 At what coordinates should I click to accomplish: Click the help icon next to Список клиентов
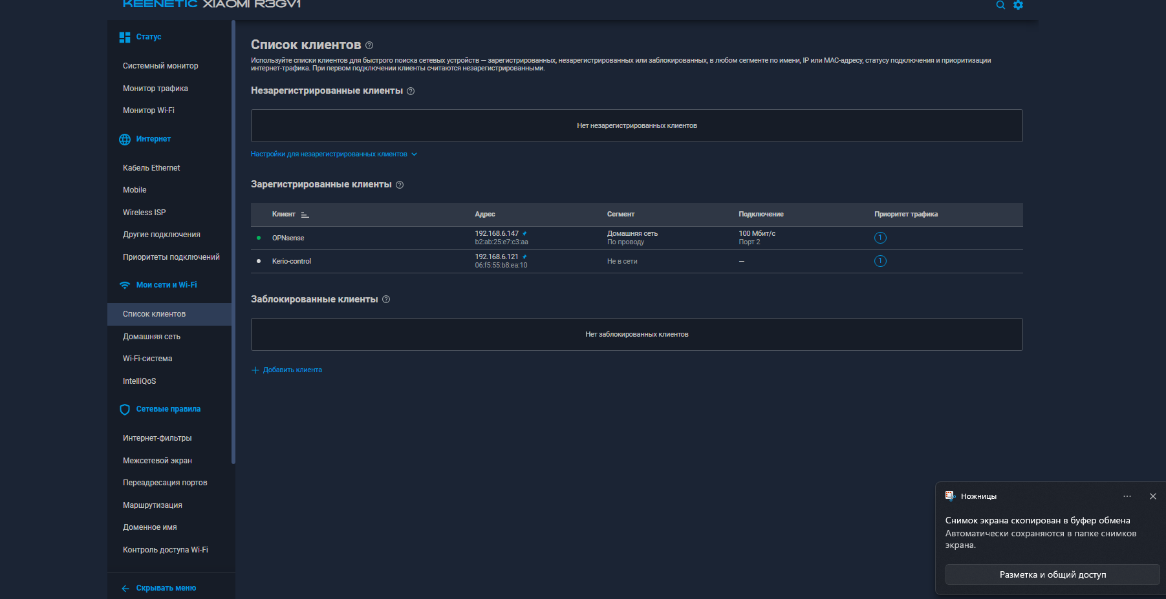[369, 45]
